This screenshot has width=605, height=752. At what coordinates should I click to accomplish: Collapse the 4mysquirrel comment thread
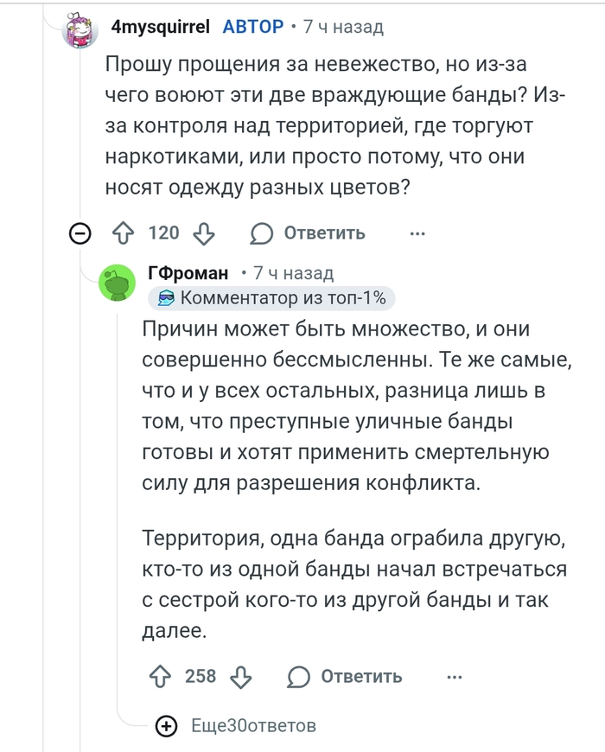80,233
